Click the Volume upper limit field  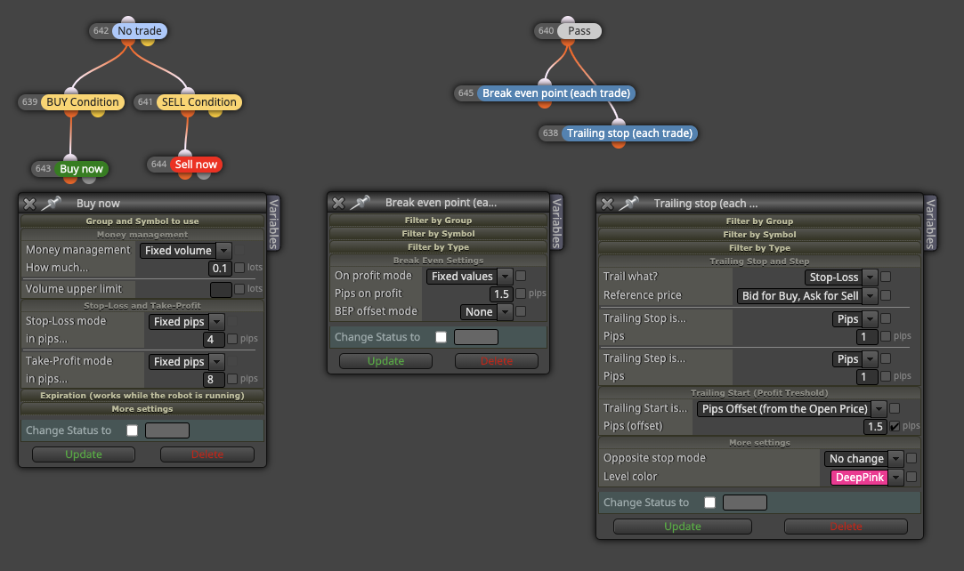(x=221, y=290)
